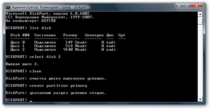Click the 'Gpt' column header
Viewport: 210px width, 109px height.
[x=122, y=35]
